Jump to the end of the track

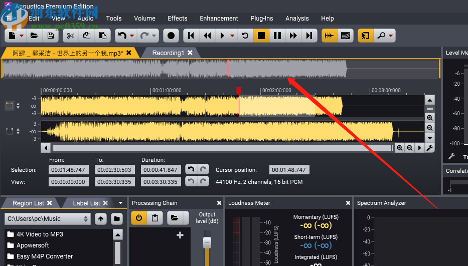pyautogui.click(x=309, y=36)
